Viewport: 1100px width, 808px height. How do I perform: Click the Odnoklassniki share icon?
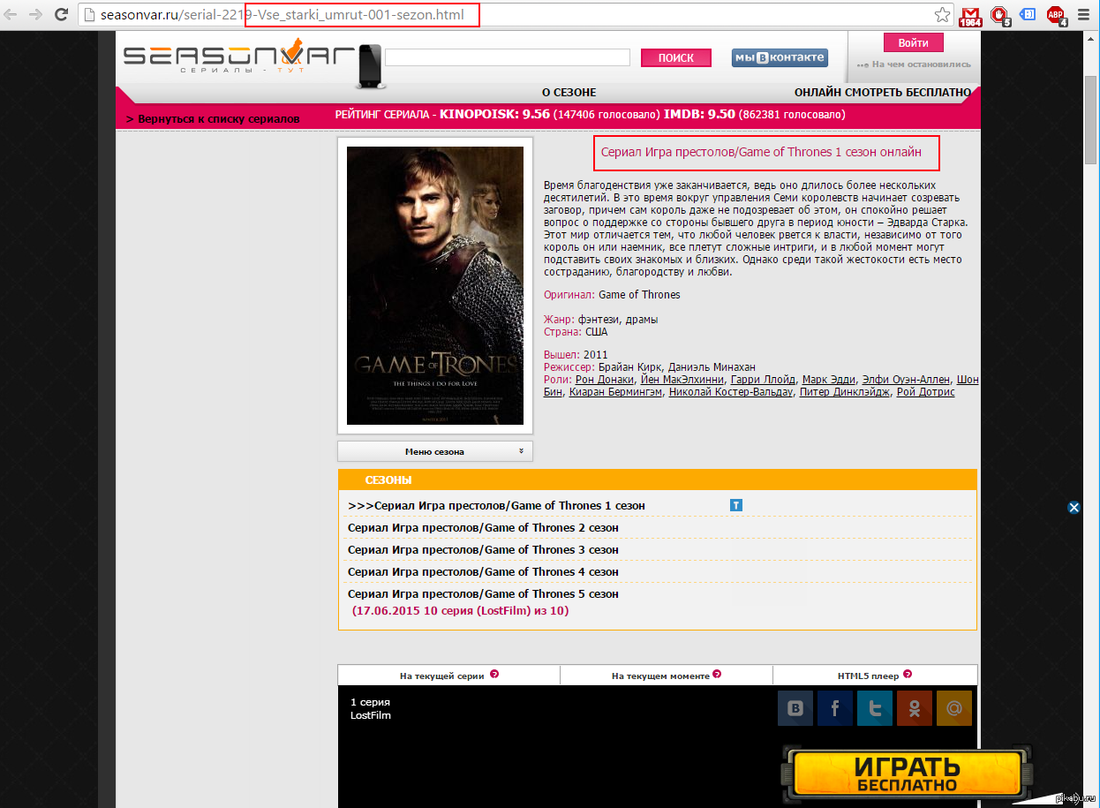click(x=914, y=708)
